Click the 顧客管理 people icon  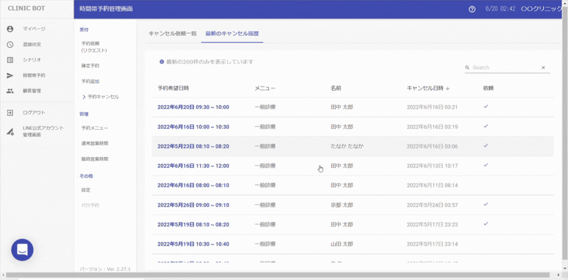[x=10, y=91]
